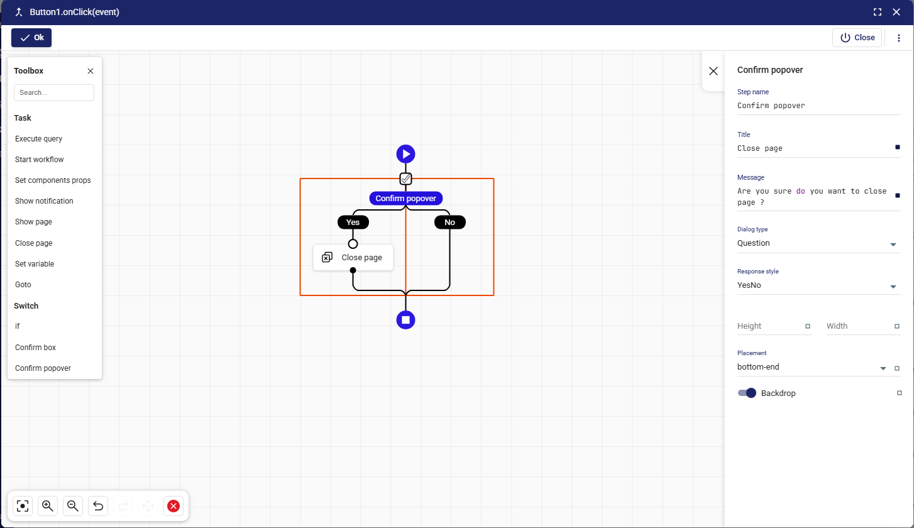This screenshot has height=528, width=914.
Task: Select Show notification in the Toolbox
Action: [x=44, y=201]
